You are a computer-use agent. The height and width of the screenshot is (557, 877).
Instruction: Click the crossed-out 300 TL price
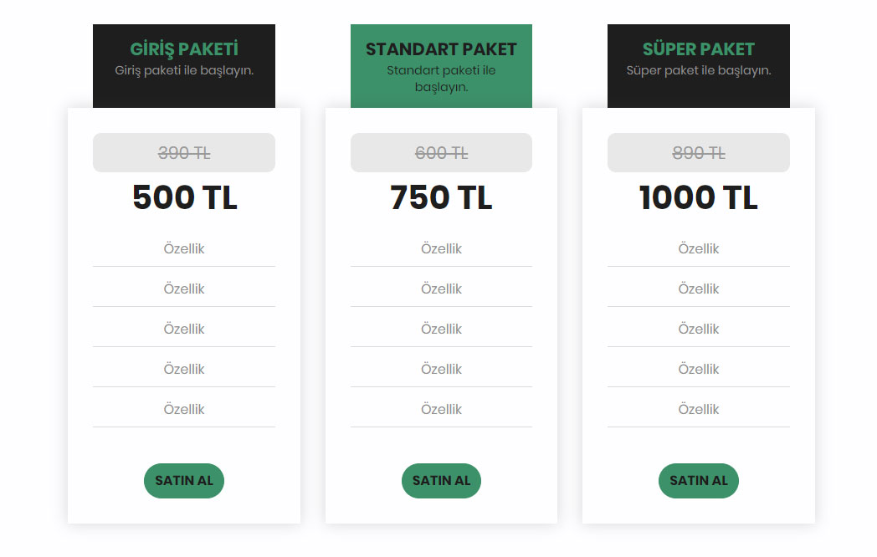coord(184,153)
